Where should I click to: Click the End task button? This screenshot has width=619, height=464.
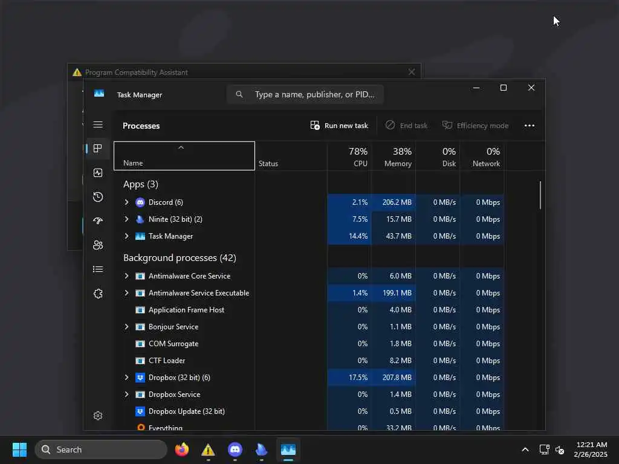pyautogui.click(x=406, y=126)
